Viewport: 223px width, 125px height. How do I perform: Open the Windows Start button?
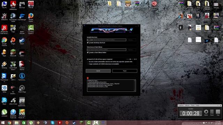click(x=3, y=123)
